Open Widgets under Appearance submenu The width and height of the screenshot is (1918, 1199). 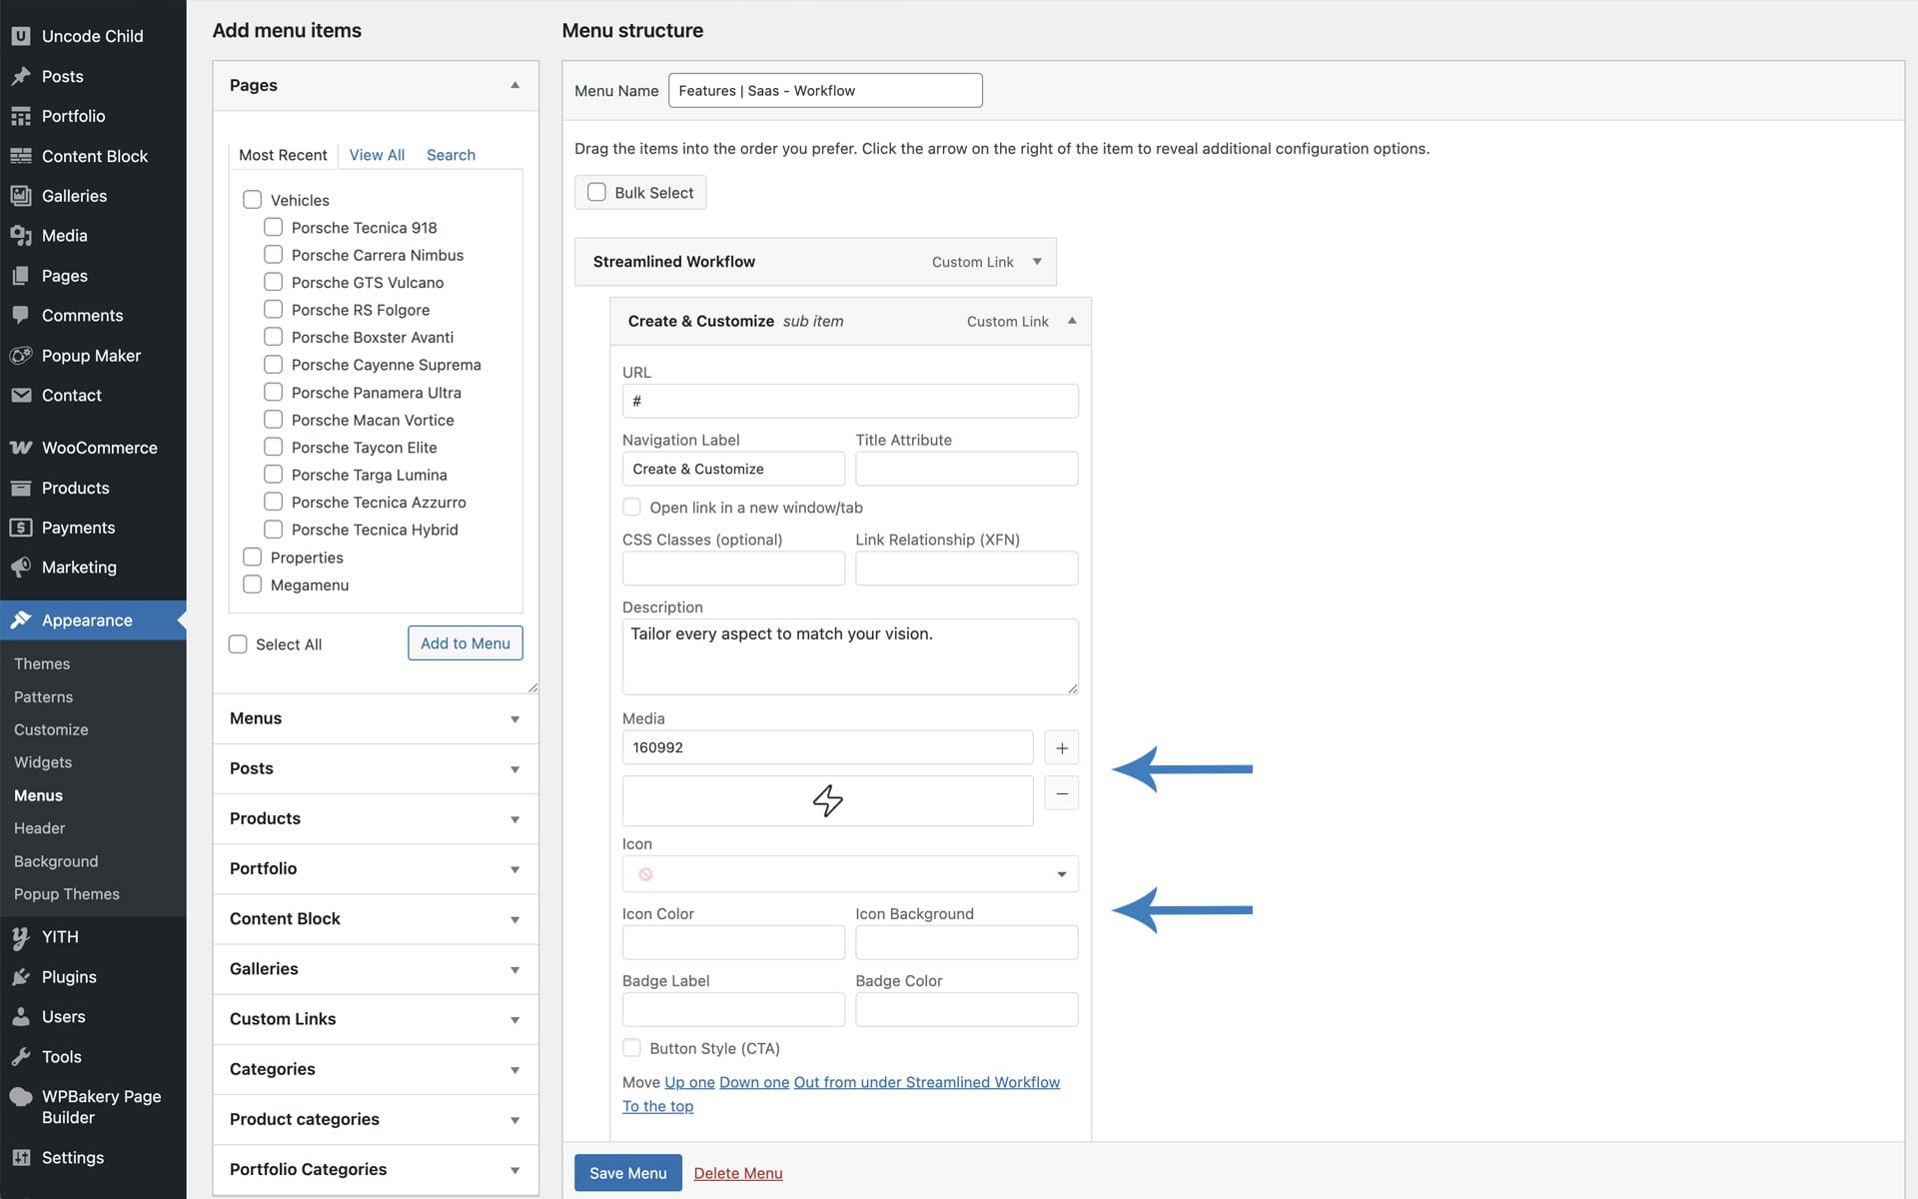tap(43, 762)
